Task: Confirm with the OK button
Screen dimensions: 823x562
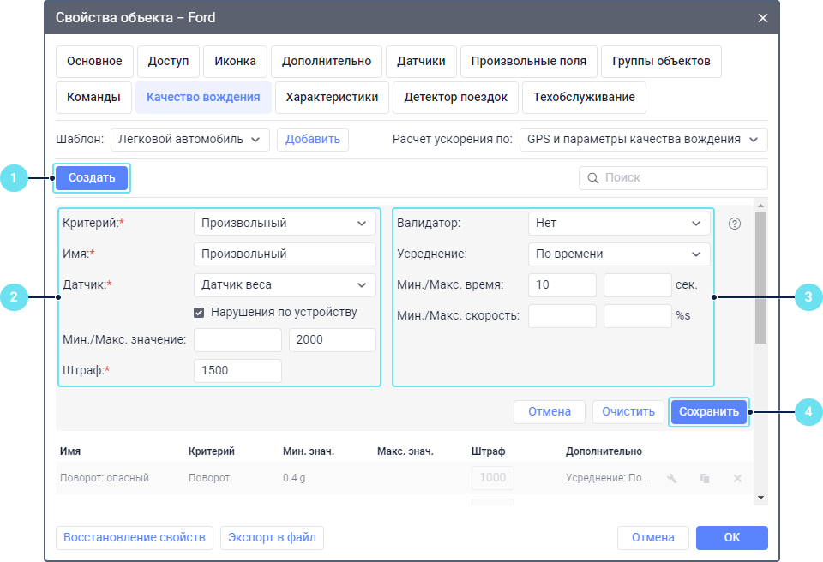Action: 731,538
